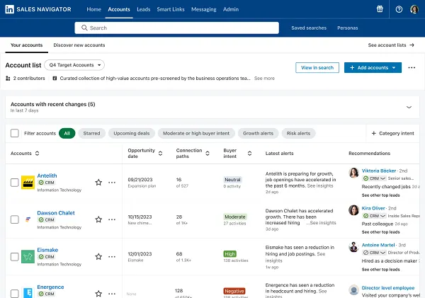Sort by Accounts column
425x298 pixels.
(x=37, y=154)
